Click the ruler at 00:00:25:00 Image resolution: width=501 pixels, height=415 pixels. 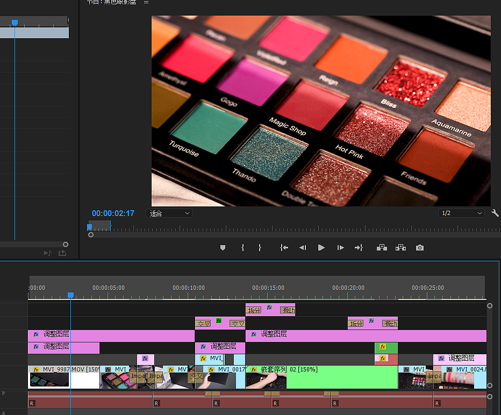[x=428, y=288]
